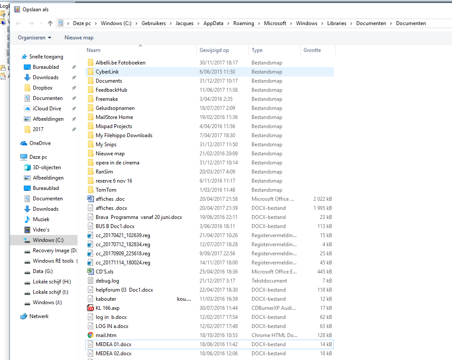Expand breadcrumb arrow after Deze pc
Viewport: 452px width, 360px height.
96,24
